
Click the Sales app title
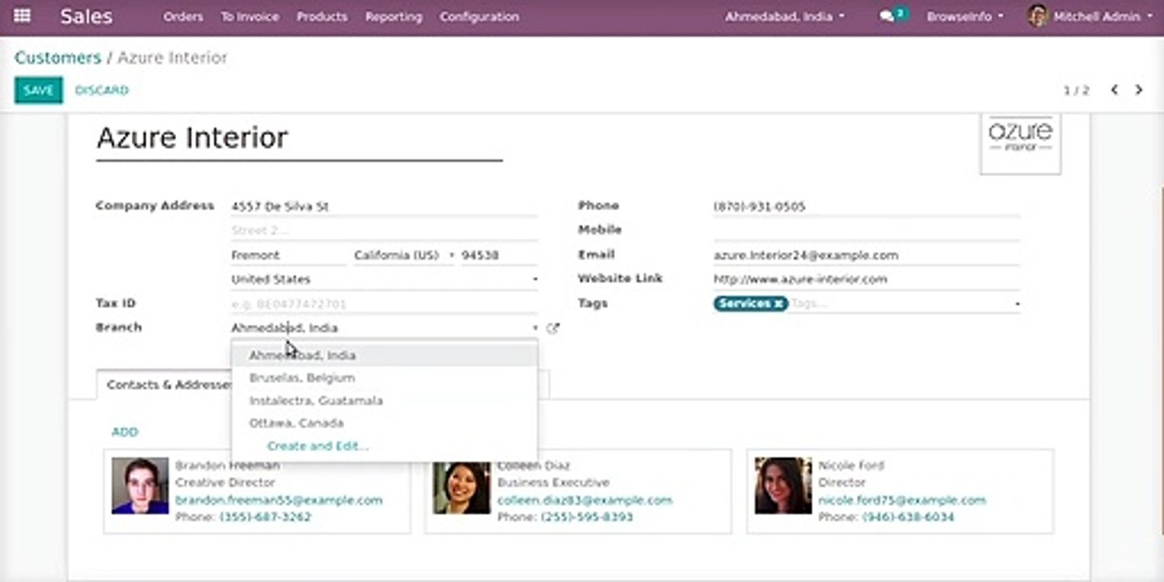pos(86,16)
